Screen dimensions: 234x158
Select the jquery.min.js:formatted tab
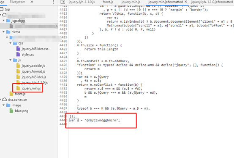[x=166, y=2]
